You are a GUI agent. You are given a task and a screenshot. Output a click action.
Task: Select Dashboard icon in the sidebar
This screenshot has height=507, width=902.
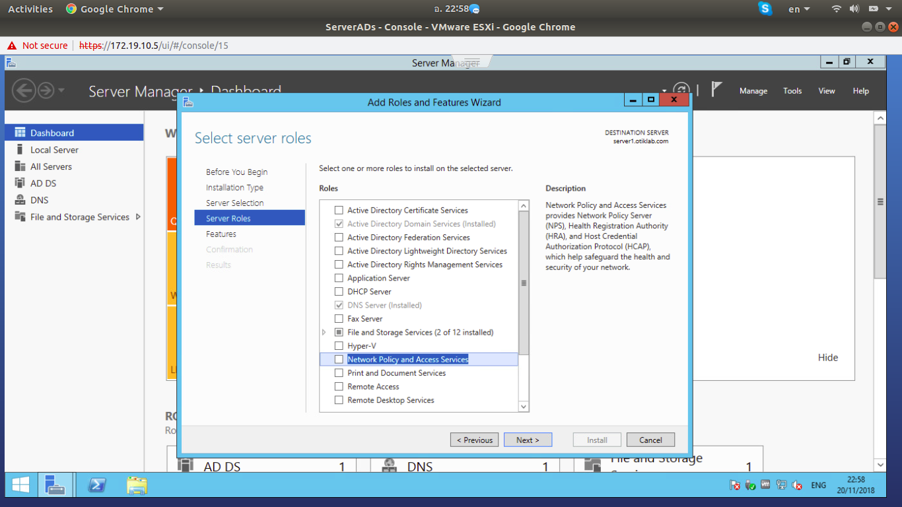tap(20, 133)
